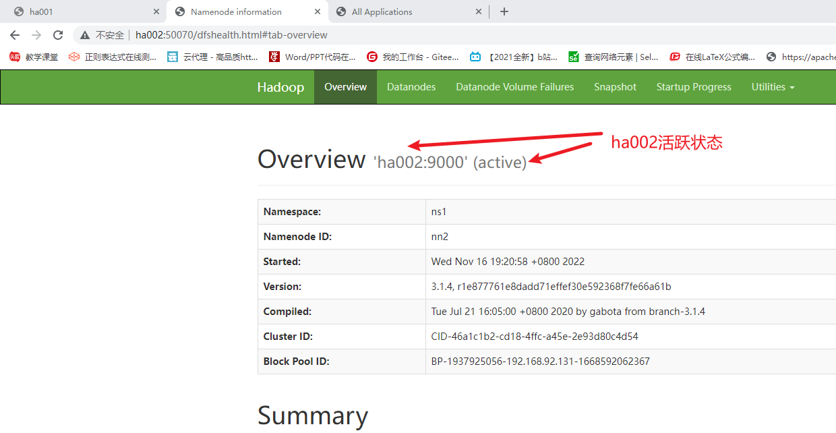Select the Namenode information browser tab
This screenshot has width=836, height=433.
point(246,11)
